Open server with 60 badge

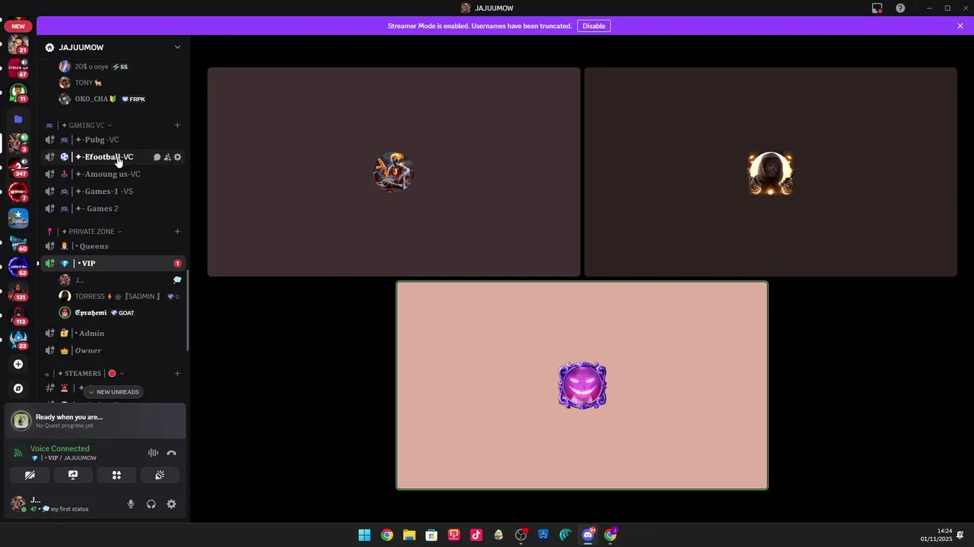coord(18,242)
